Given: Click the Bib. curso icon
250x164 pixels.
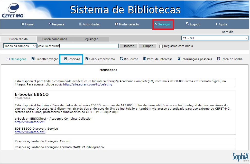Looking at the screenshot, I should tap(122, 59).
